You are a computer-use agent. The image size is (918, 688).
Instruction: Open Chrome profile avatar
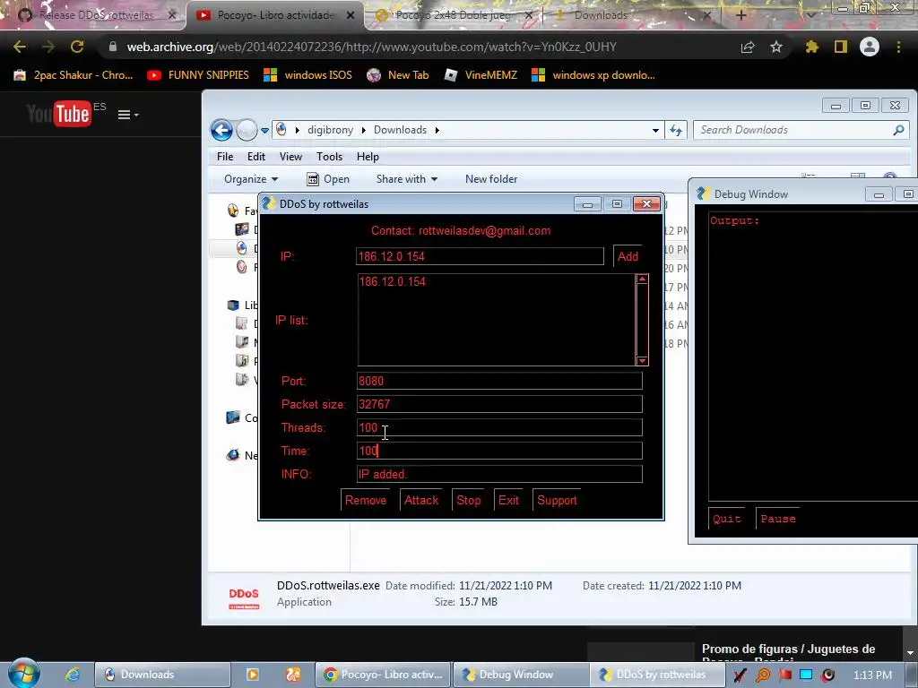pos(870,47)
